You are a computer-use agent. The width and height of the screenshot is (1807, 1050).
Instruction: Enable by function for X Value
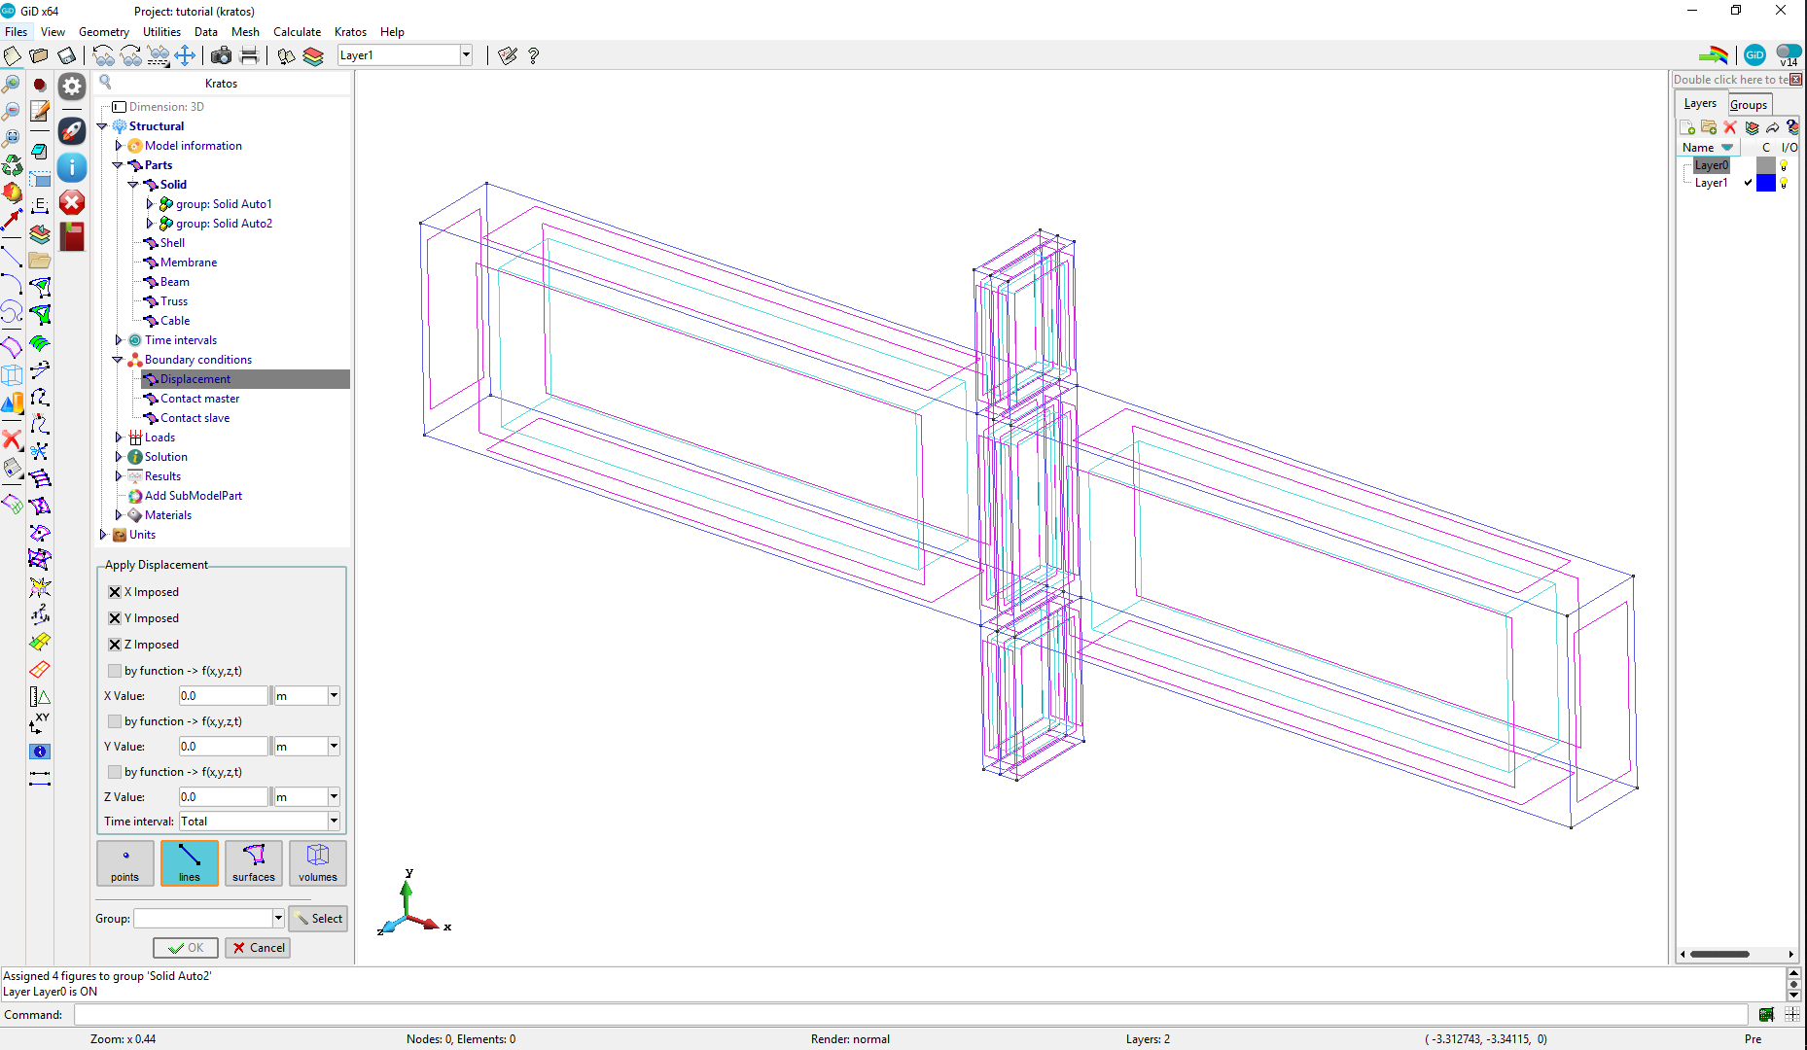tap(115, 671)
